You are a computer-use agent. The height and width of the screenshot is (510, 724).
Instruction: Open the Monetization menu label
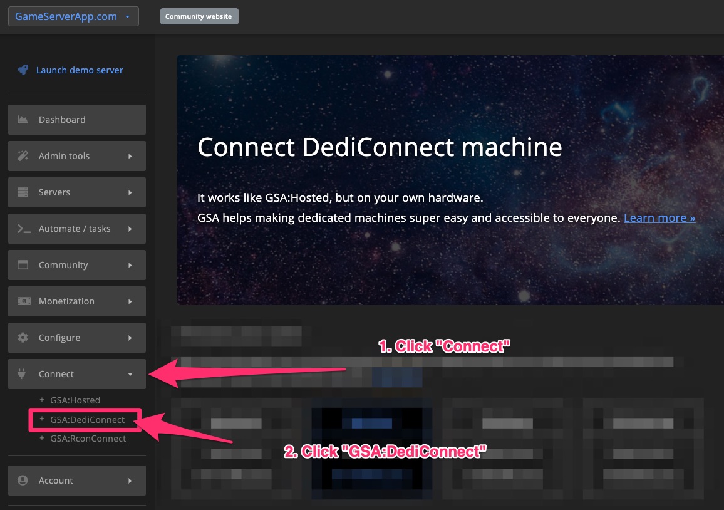(x=66, y=301)
